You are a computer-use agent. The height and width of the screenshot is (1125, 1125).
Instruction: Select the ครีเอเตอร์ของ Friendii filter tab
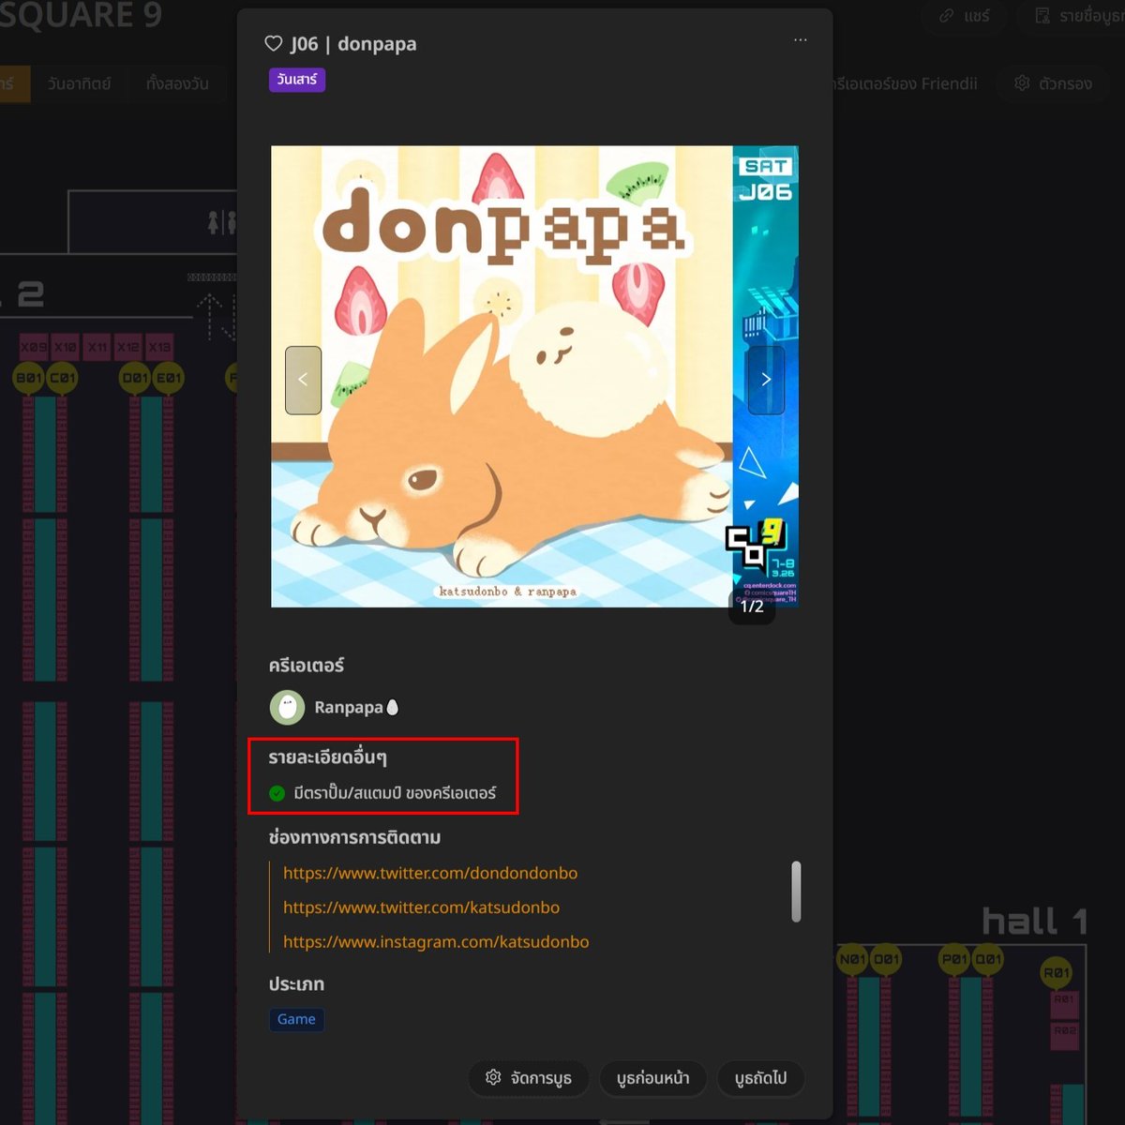906,83
